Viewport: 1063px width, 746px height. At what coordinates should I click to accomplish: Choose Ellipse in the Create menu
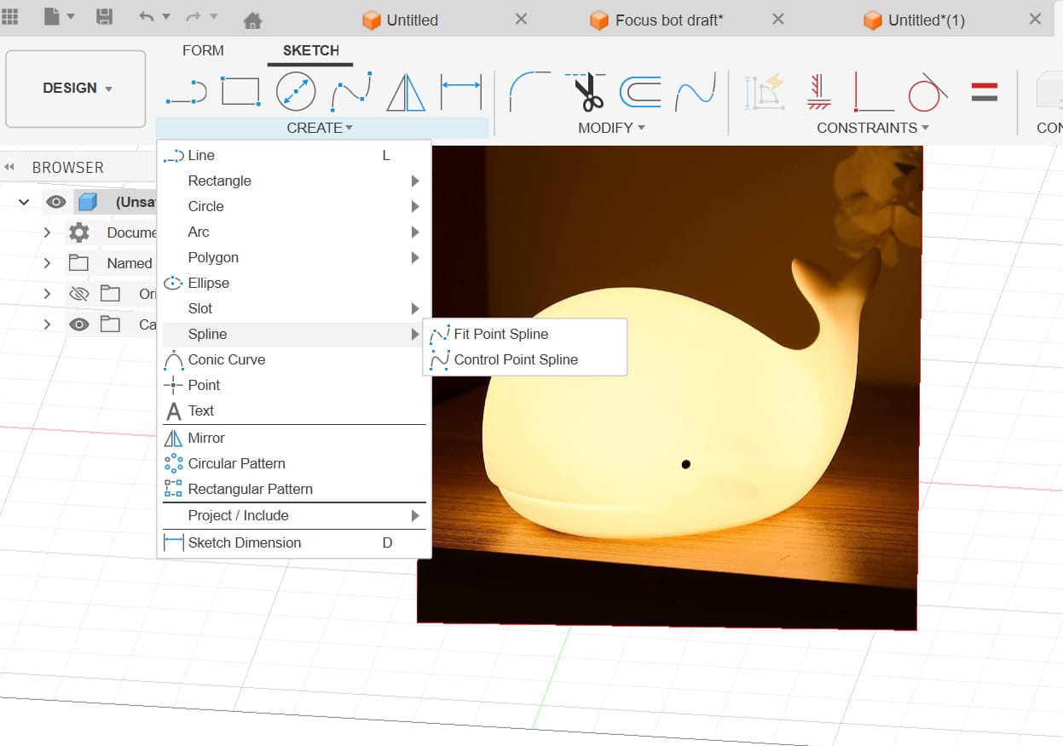(x=294, y=283)
